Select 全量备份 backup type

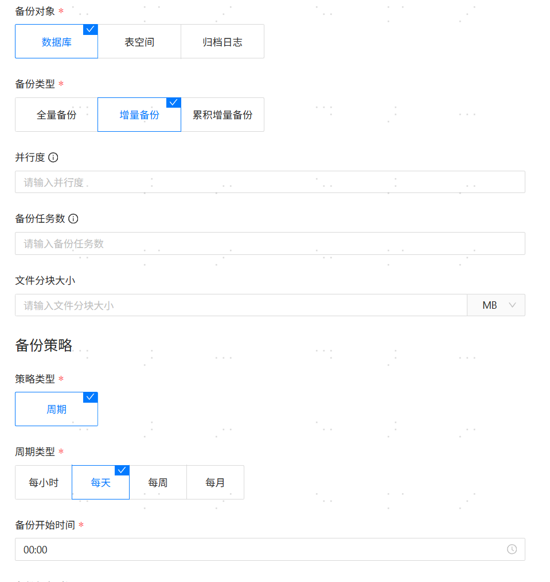click(56, 115)
